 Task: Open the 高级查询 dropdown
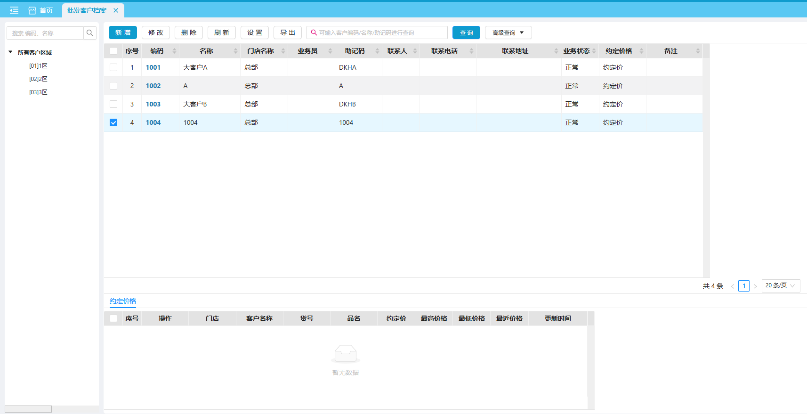click(508, 32)
